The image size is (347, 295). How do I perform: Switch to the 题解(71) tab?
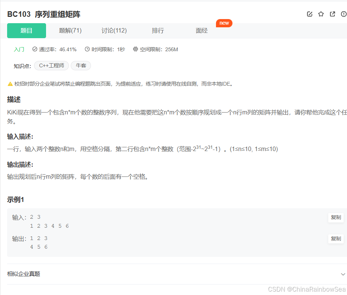(70, 31)
